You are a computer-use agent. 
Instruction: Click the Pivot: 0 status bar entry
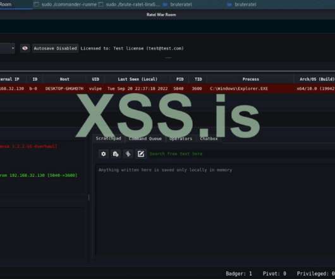[274, 274]
